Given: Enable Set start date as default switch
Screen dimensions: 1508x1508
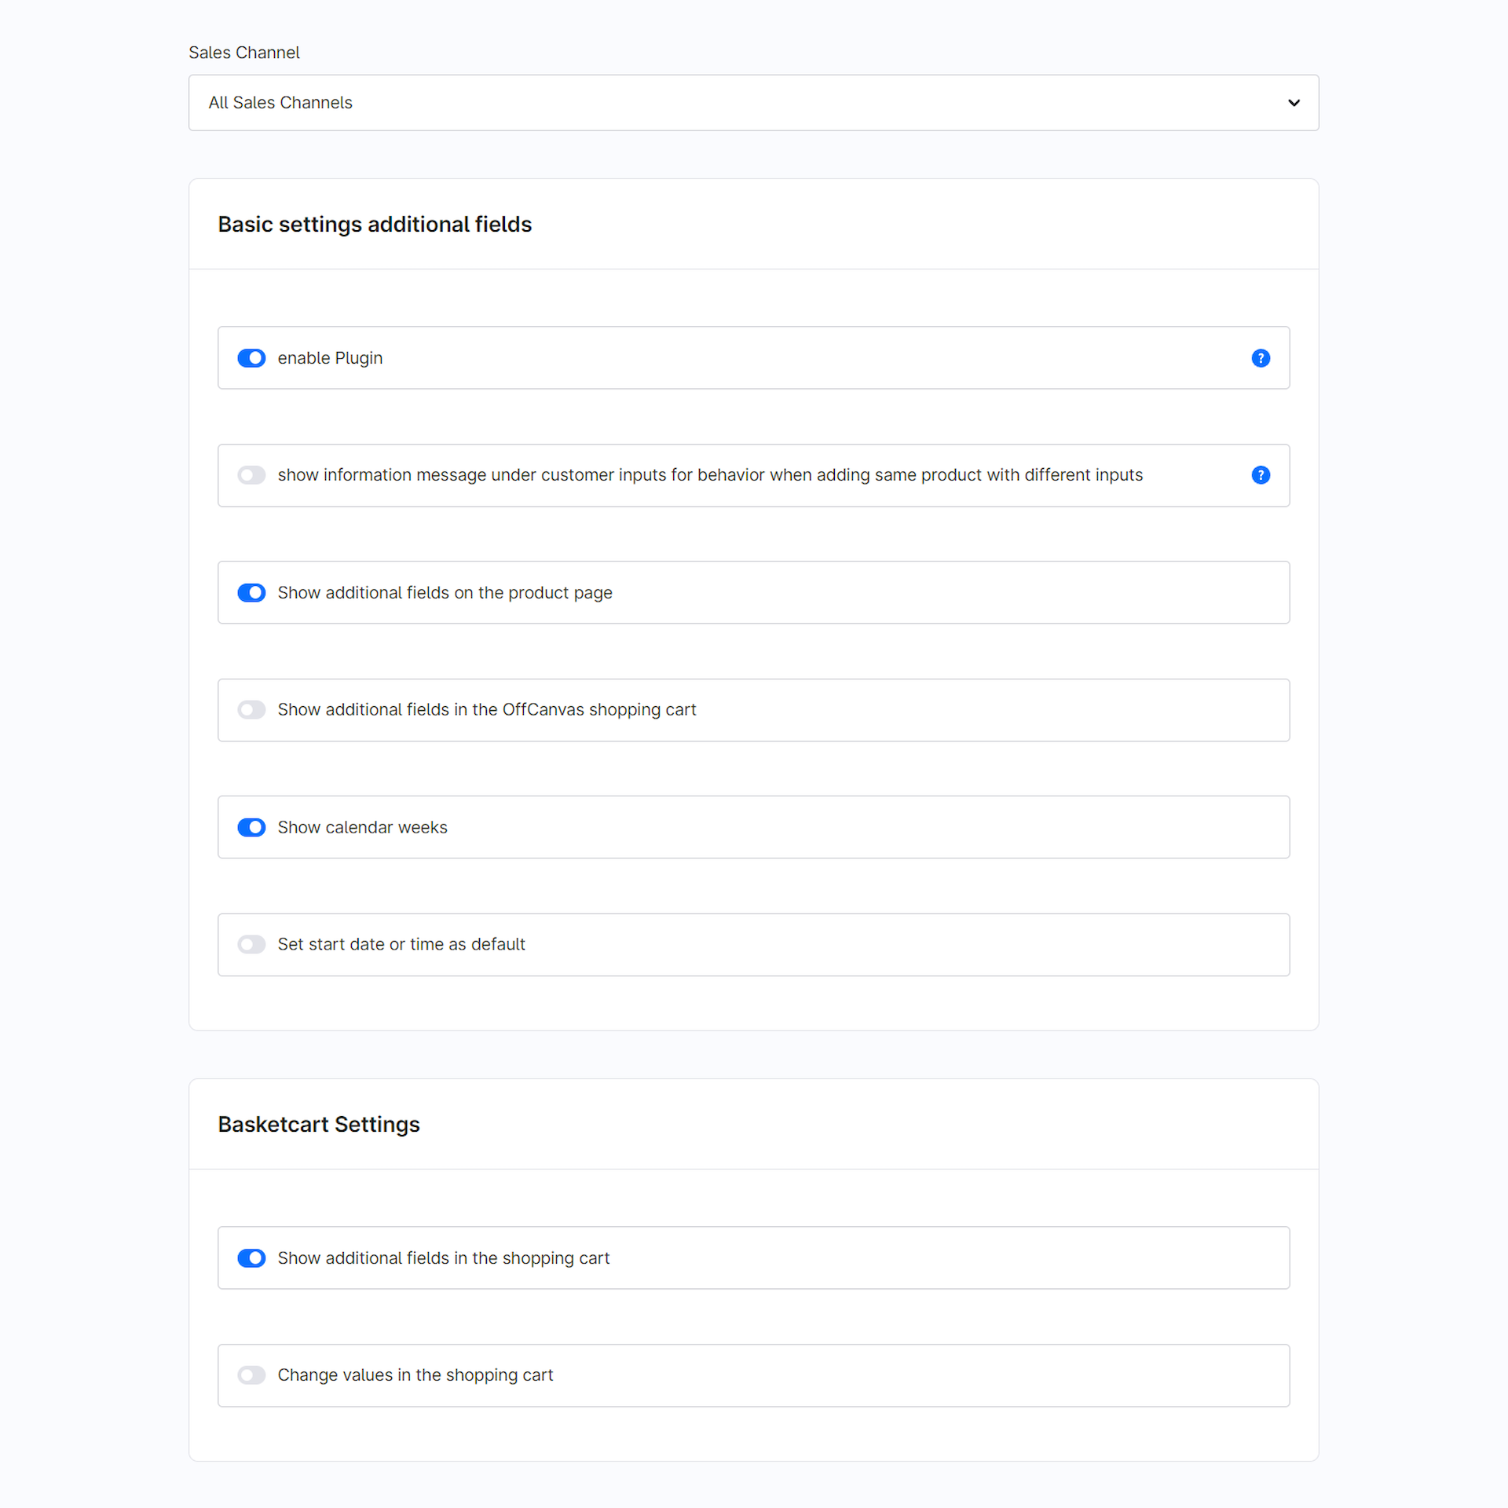Looking at the screenshot, I should click(251, 944).
